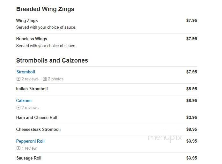
Task: Click the Strombolis and Calzones section heading
Action: tap(52, 61)
